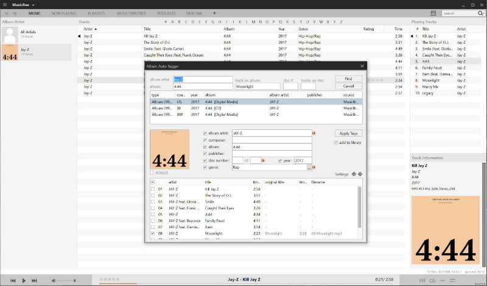Switch to the Now Playing tab
Screen dimensions: 487x286
64,13
